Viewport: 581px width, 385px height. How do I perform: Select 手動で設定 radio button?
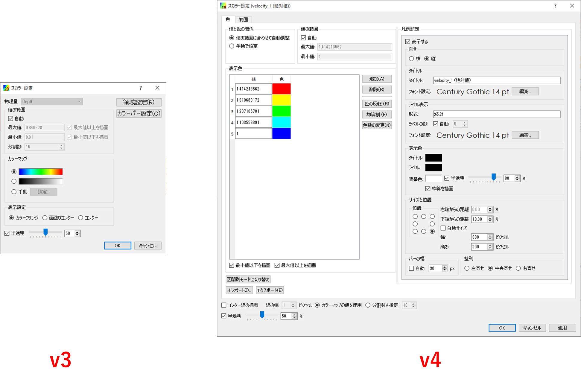pyautogui.click(x=232, y=46)
